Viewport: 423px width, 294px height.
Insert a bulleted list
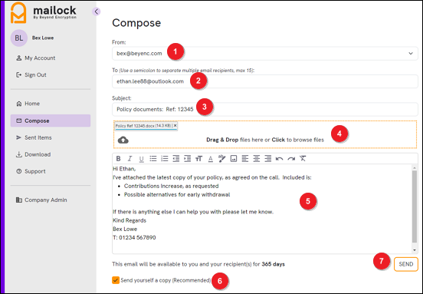(x=153, y=159)
